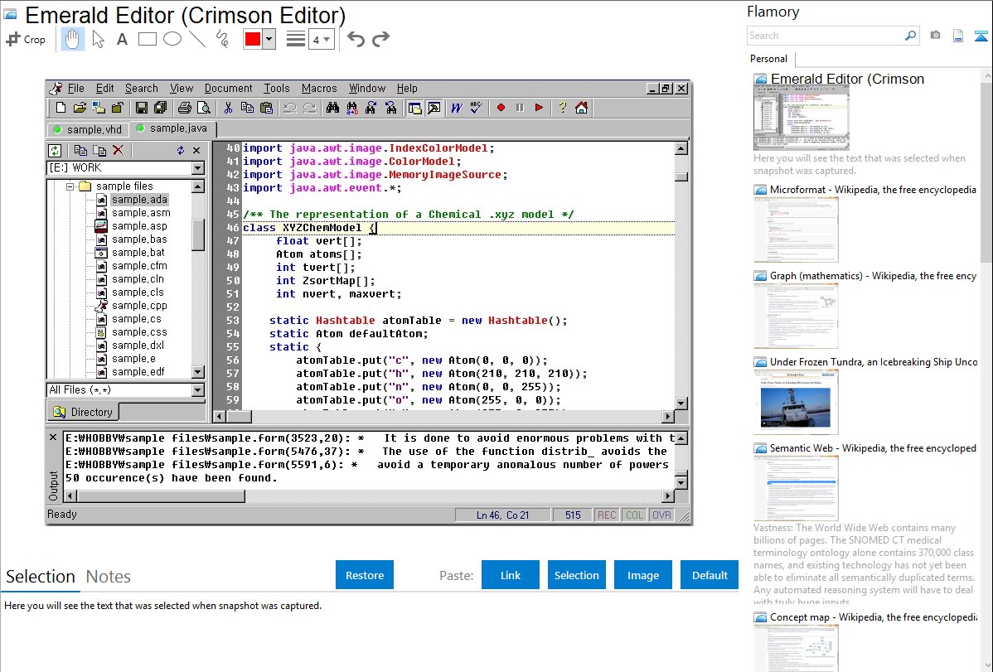This screenshot has height=672, width=993.
Task: Select the text annotation tool
Action: (x=122, y=39)
